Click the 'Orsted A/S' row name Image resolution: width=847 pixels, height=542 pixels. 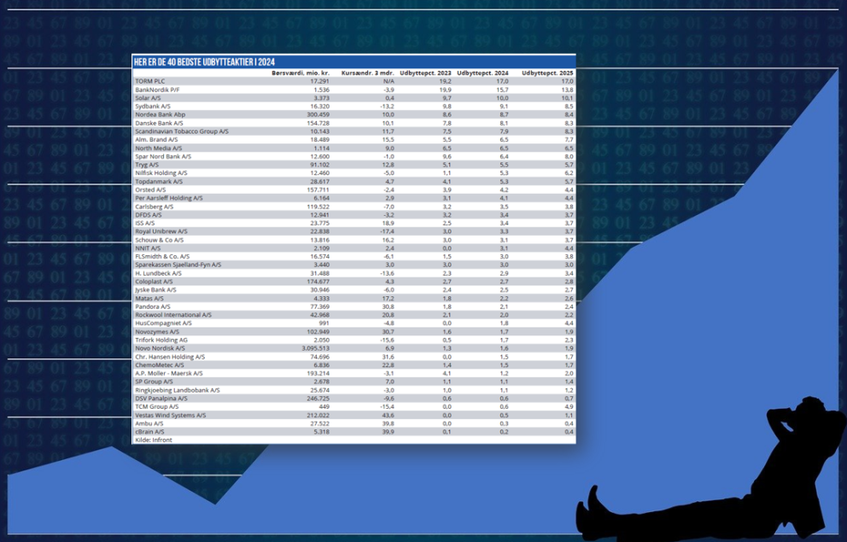point(150,190)
